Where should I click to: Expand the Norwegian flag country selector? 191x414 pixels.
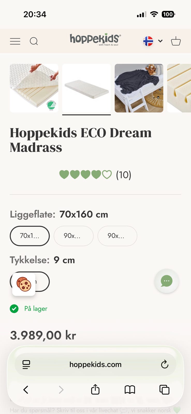(153, 41)
